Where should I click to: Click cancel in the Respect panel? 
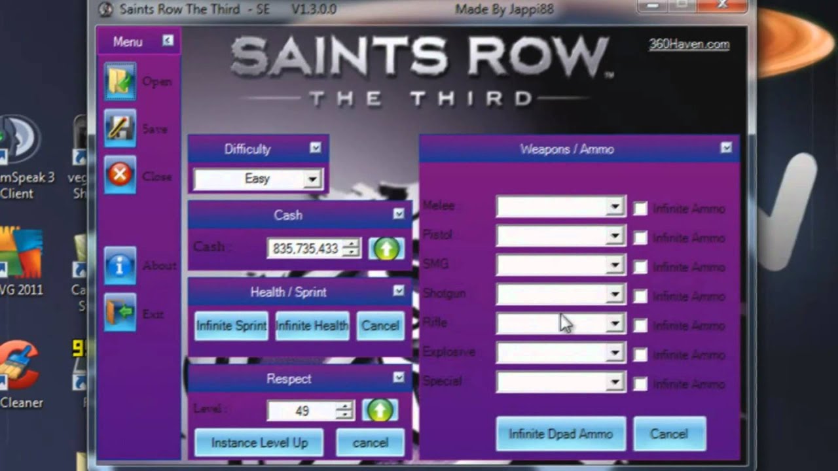(x=371, y=443)
